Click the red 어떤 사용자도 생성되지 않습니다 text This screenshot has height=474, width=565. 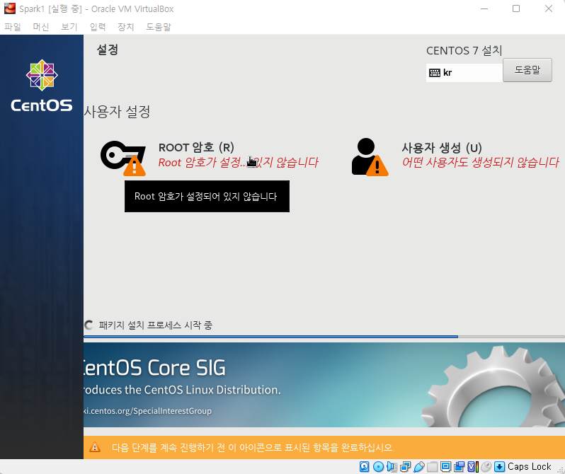[x=480, y=162]
